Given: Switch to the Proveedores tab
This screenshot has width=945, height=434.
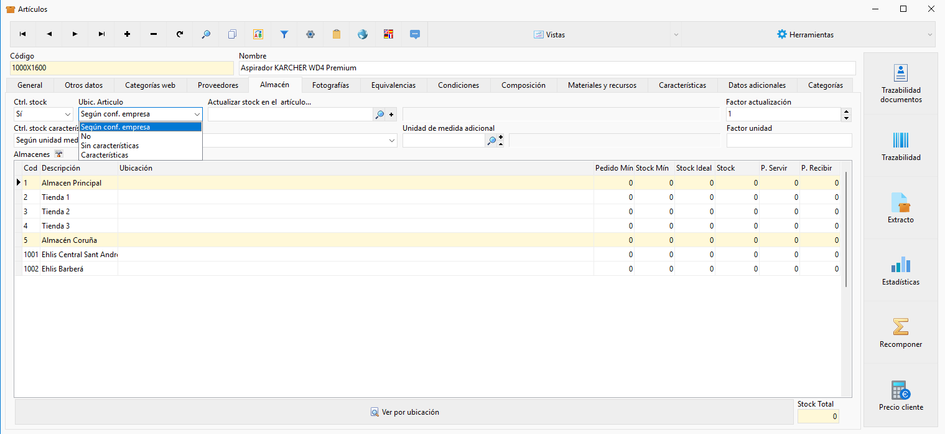Looking at the screenshot, I should coord(218,85).
